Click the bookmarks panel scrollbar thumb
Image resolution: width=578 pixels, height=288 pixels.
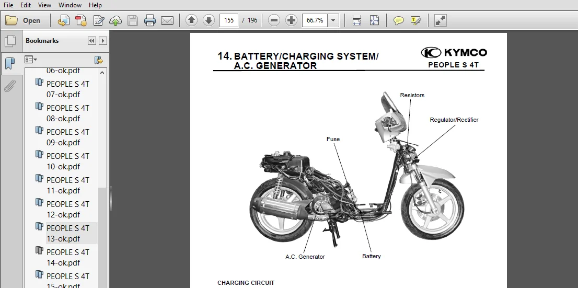coord(102,237)
